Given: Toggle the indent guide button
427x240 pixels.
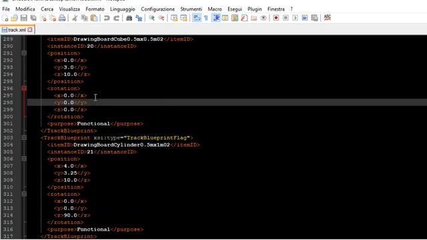Looking at the screenshot, I should [x=216, y=18].
